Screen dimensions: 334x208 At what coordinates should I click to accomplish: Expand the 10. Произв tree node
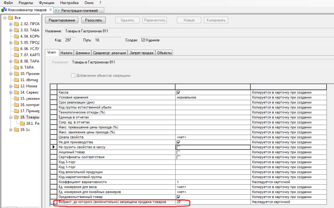click(x=11, y=74)
